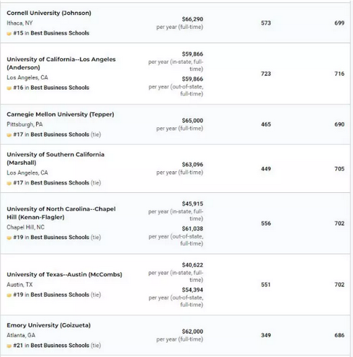353x357 pixels.
Task: Click badge icon beside #21 ranking
Action: point(9,346)
